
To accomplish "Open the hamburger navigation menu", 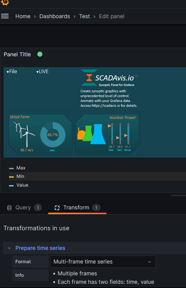I will pos(5,16).
